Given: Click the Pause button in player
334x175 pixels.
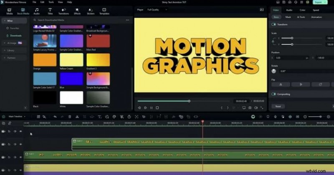Looking at the screenshot, I should click(x=152, y=108).
